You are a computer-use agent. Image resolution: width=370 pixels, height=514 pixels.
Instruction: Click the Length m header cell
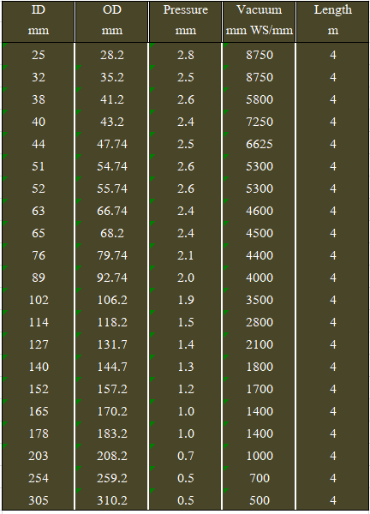point(332,21)
